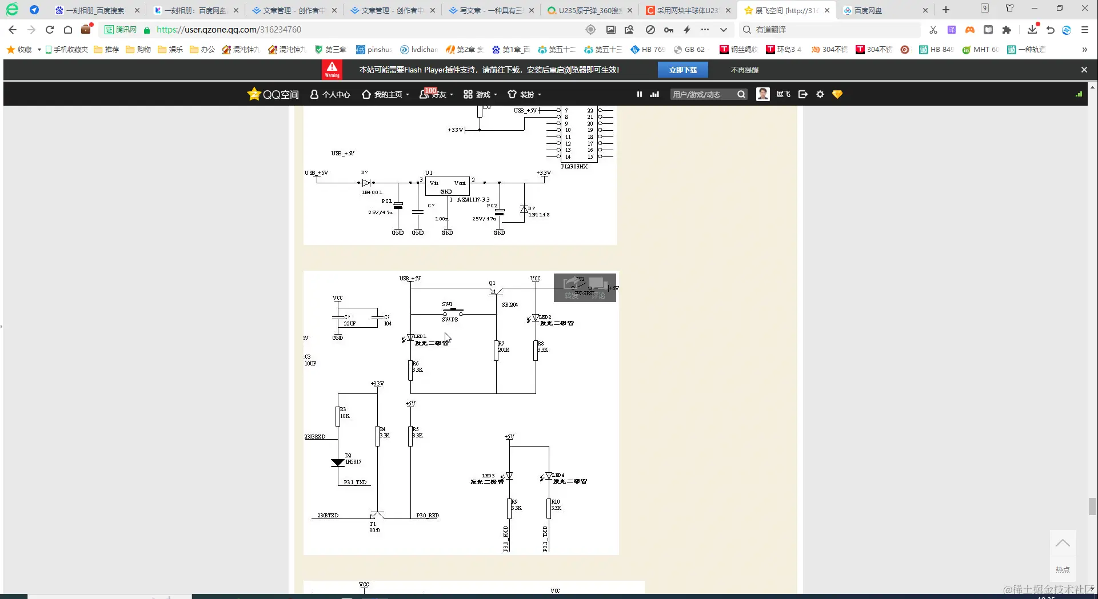Click the page vertical scrollbar thumb
The image size is (1098, 599).
[1092, 506]
